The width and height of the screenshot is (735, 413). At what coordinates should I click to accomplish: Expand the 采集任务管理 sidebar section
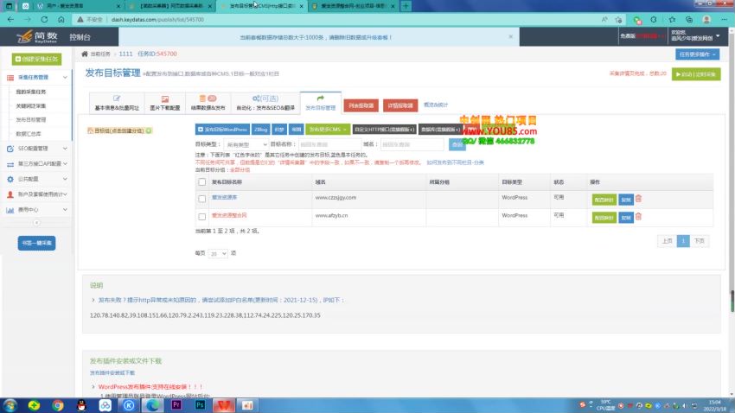[36, 77]
